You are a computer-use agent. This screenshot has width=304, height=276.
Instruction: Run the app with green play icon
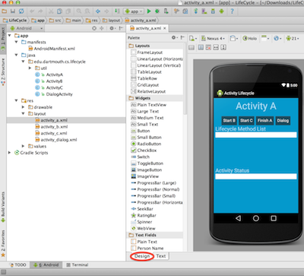coord(149,11)
